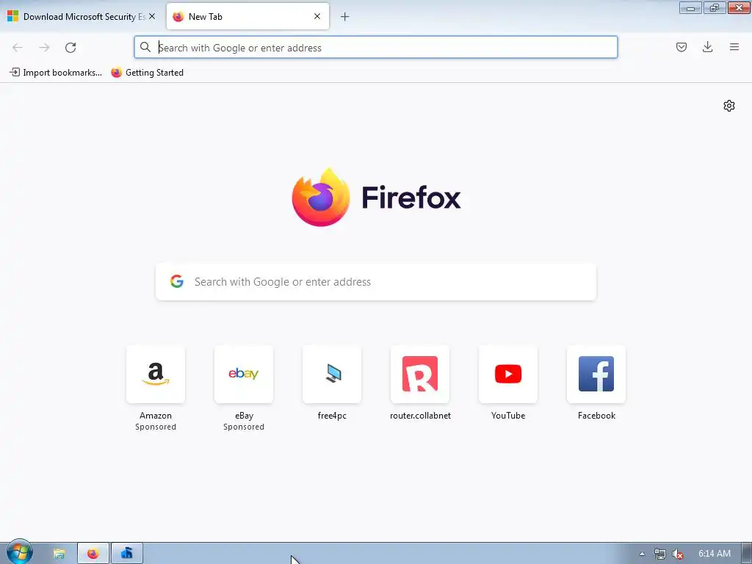Open the blue house taskbar app

126,554
